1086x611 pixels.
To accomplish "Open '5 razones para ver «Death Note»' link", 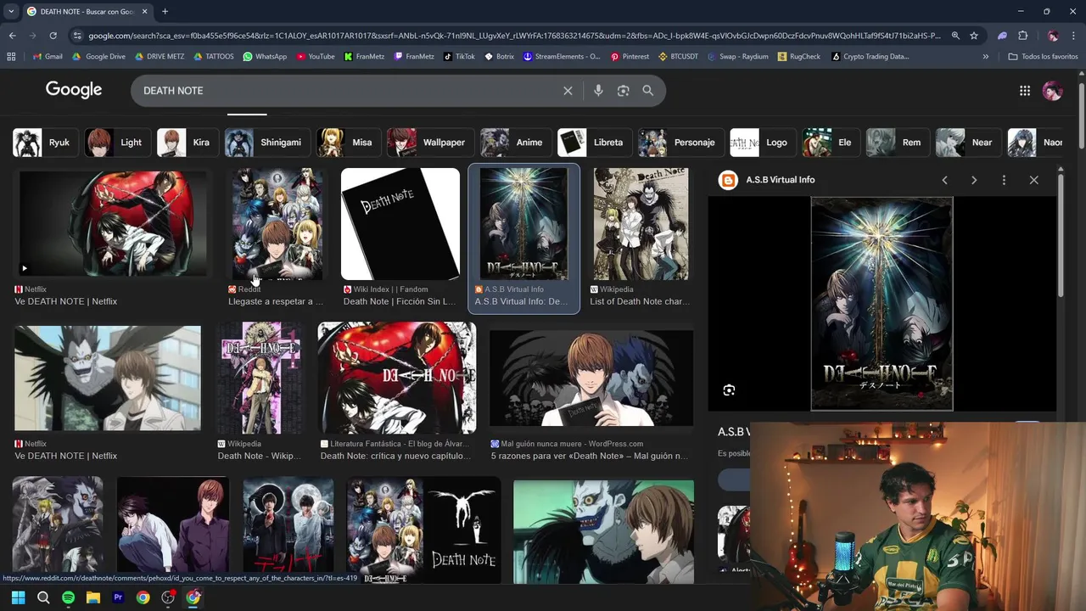I will click(x=590, y=456).
